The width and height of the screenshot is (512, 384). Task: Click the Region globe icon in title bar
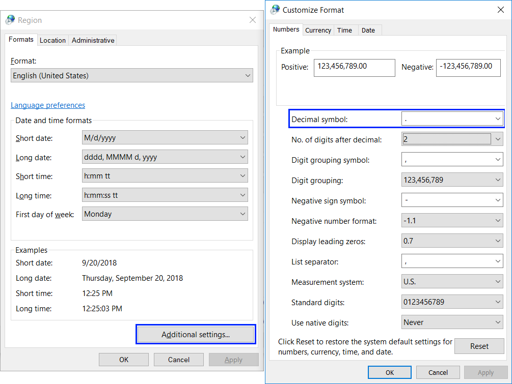[10, 20]
